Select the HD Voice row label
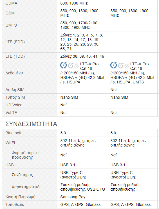Viewport: 159px width, 209px height. [14, 105]
